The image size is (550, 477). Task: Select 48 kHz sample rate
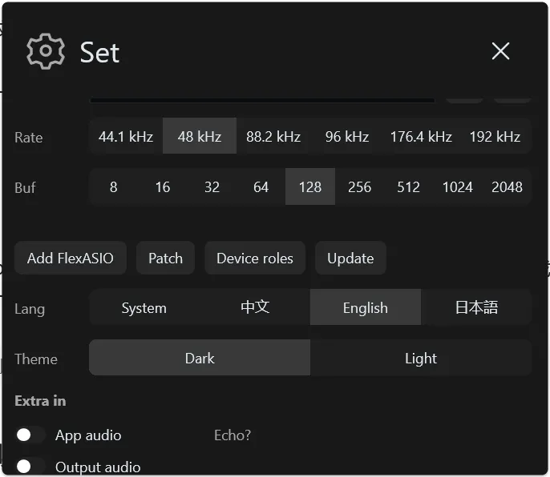click(x=200, y=136)
